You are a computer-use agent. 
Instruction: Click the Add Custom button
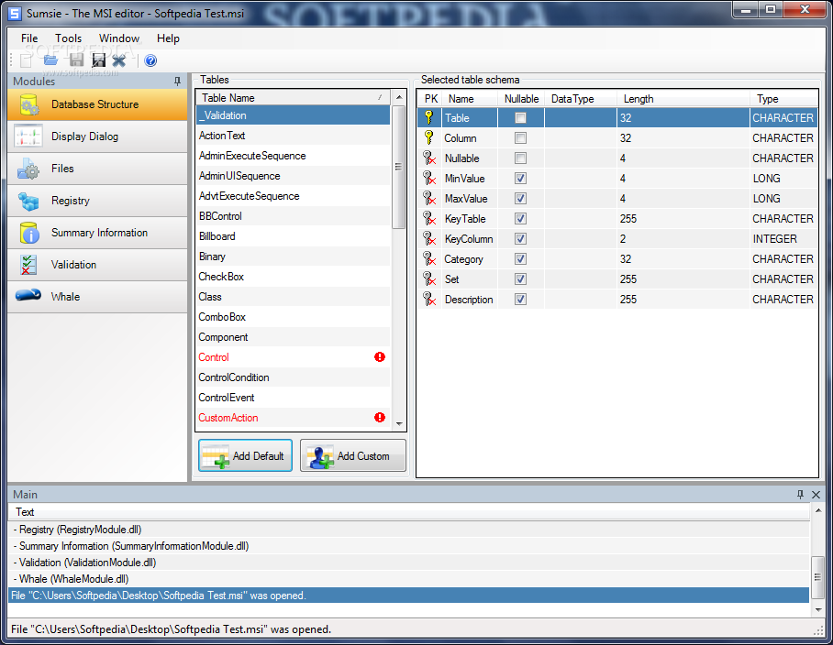click(353, 455)
